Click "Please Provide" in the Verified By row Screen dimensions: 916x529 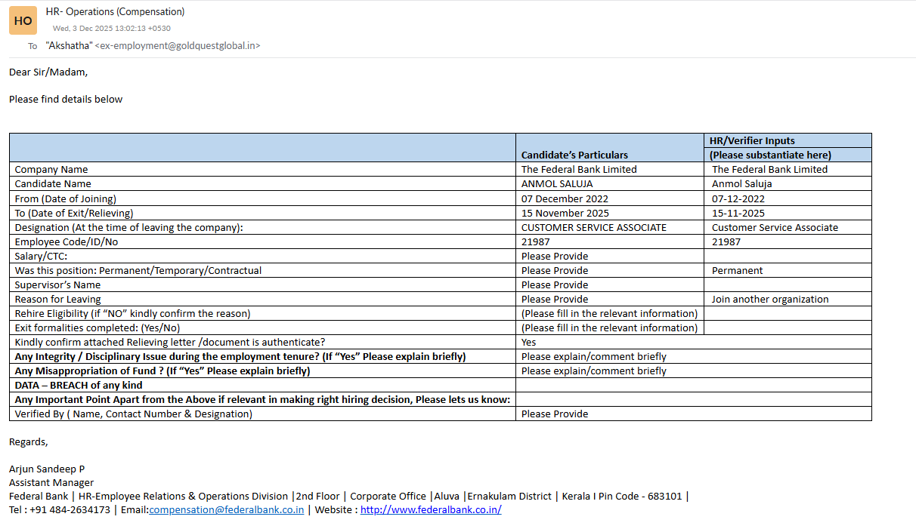[x=555, y=414]
